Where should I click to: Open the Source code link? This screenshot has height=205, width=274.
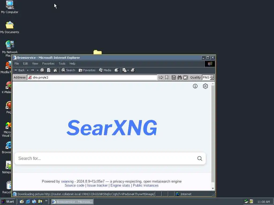click(74, 186)
